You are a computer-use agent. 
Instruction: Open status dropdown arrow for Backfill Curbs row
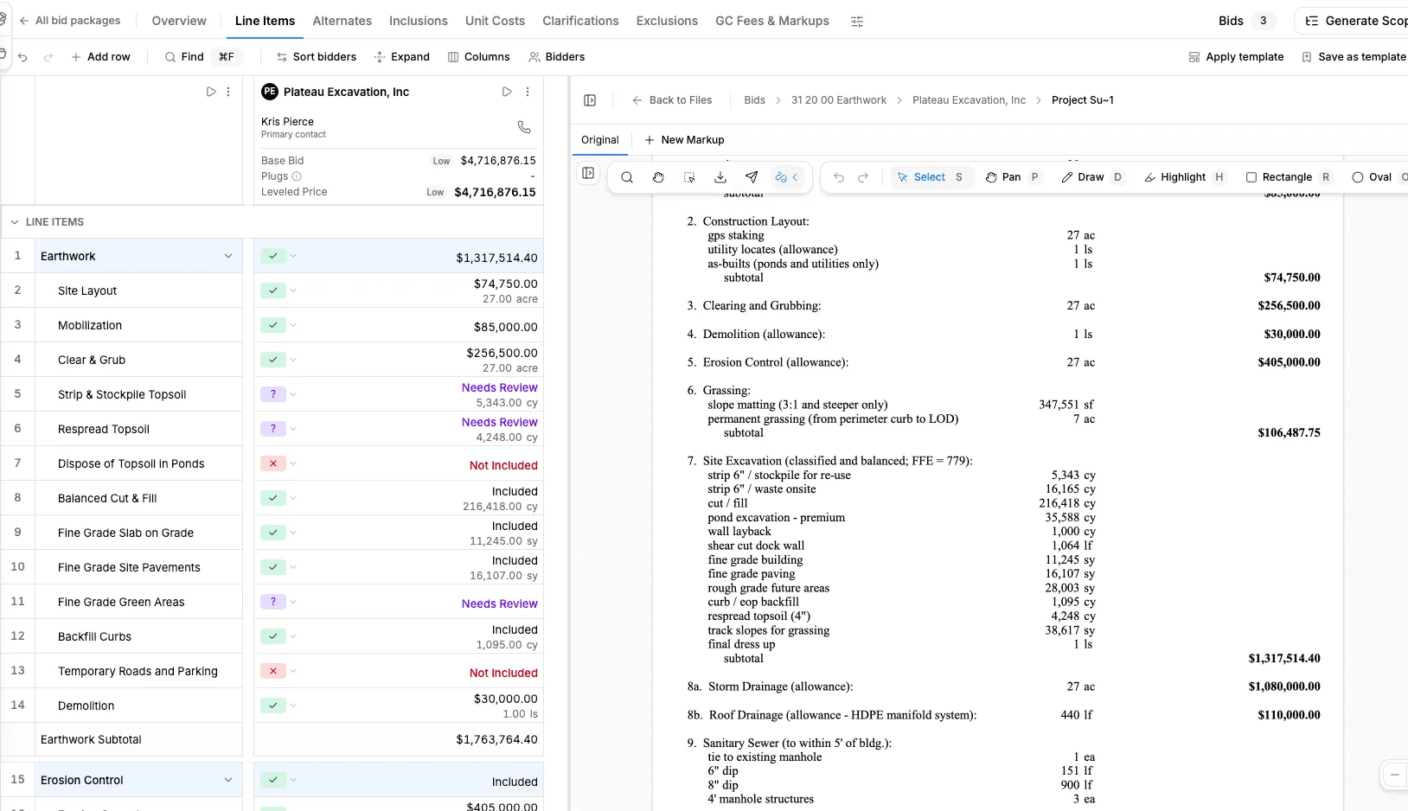click(x=293, y=636)
